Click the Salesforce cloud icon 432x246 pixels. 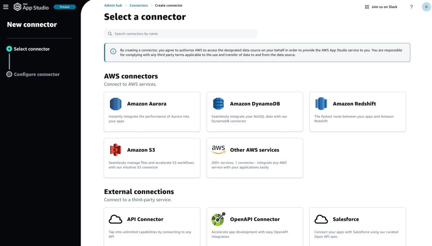point(321,219)
